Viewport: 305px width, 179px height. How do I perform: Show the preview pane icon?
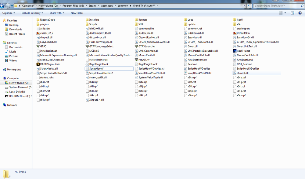[x=292, y=13]
